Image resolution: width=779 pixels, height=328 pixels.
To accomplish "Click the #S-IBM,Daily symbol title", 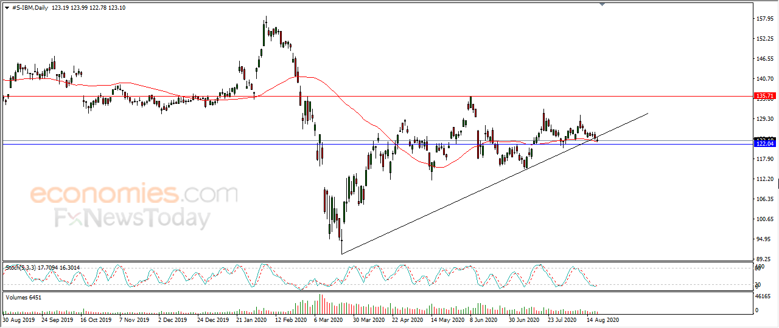I will click(30, 7).
